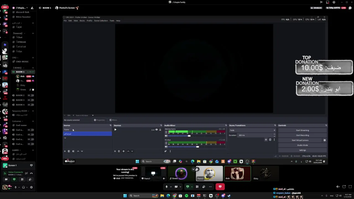Toggle source visibility eye icon in Sources
This screenshot has width=354, height=199.
tap(157, 130)
